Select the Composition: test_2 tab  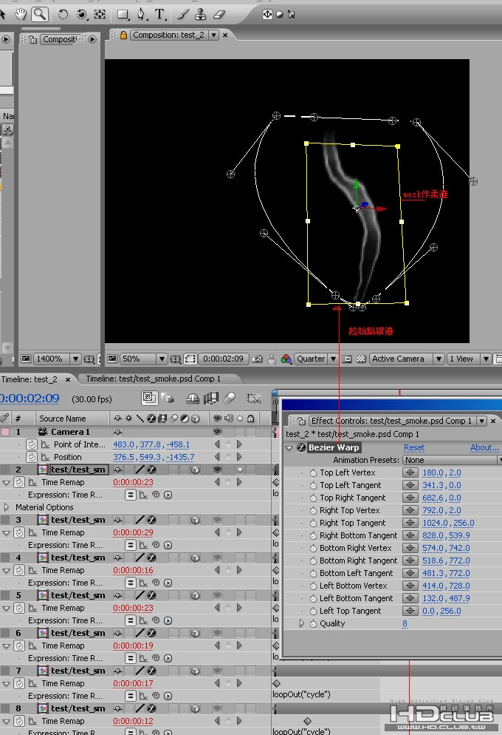(169, 35)
